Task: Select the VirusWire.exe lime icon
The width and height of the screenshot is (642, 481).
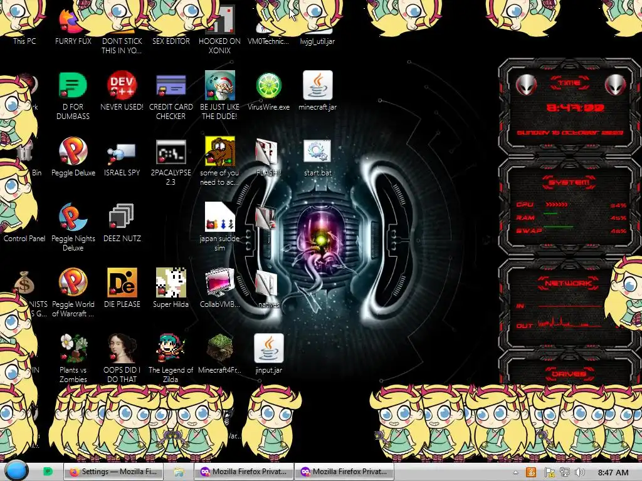Action: pyautogui.click(x=268, y=85)
